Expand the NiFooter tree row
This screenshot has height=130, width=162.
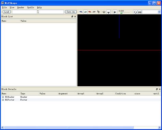point(3,100)
